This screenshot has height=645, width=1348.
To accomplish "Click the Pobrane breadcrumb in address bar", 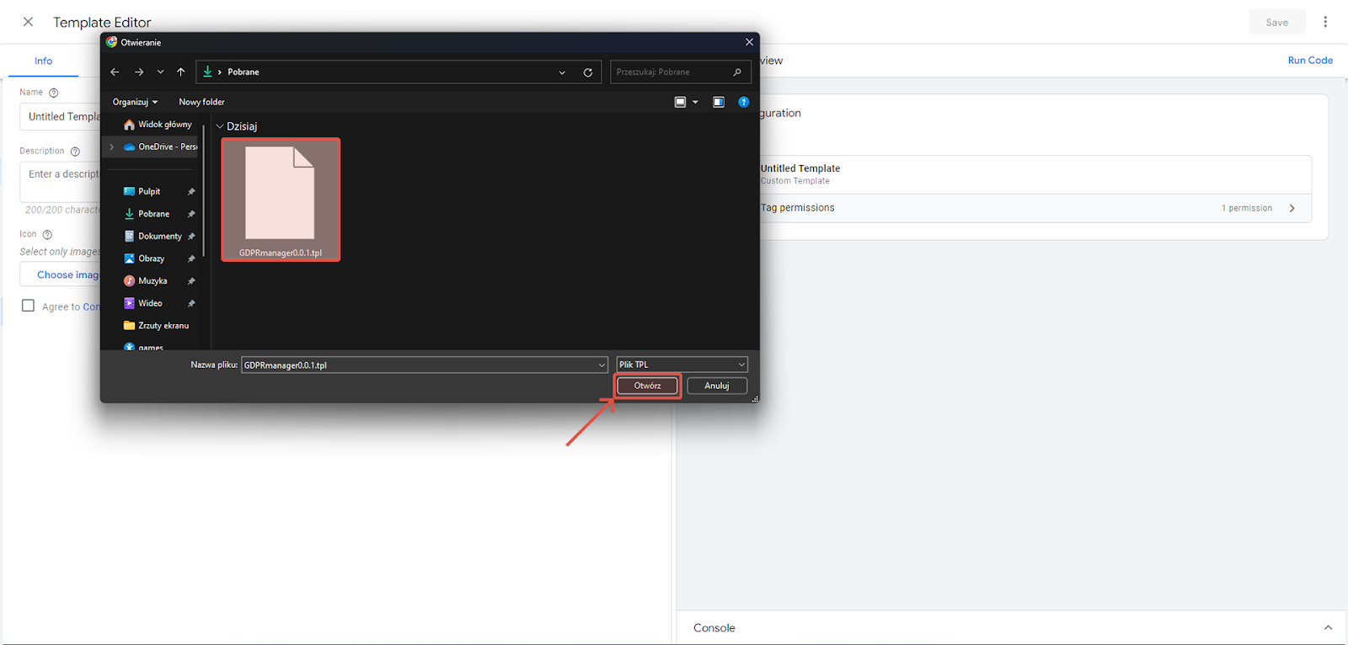I will click(x=243, y=72).
